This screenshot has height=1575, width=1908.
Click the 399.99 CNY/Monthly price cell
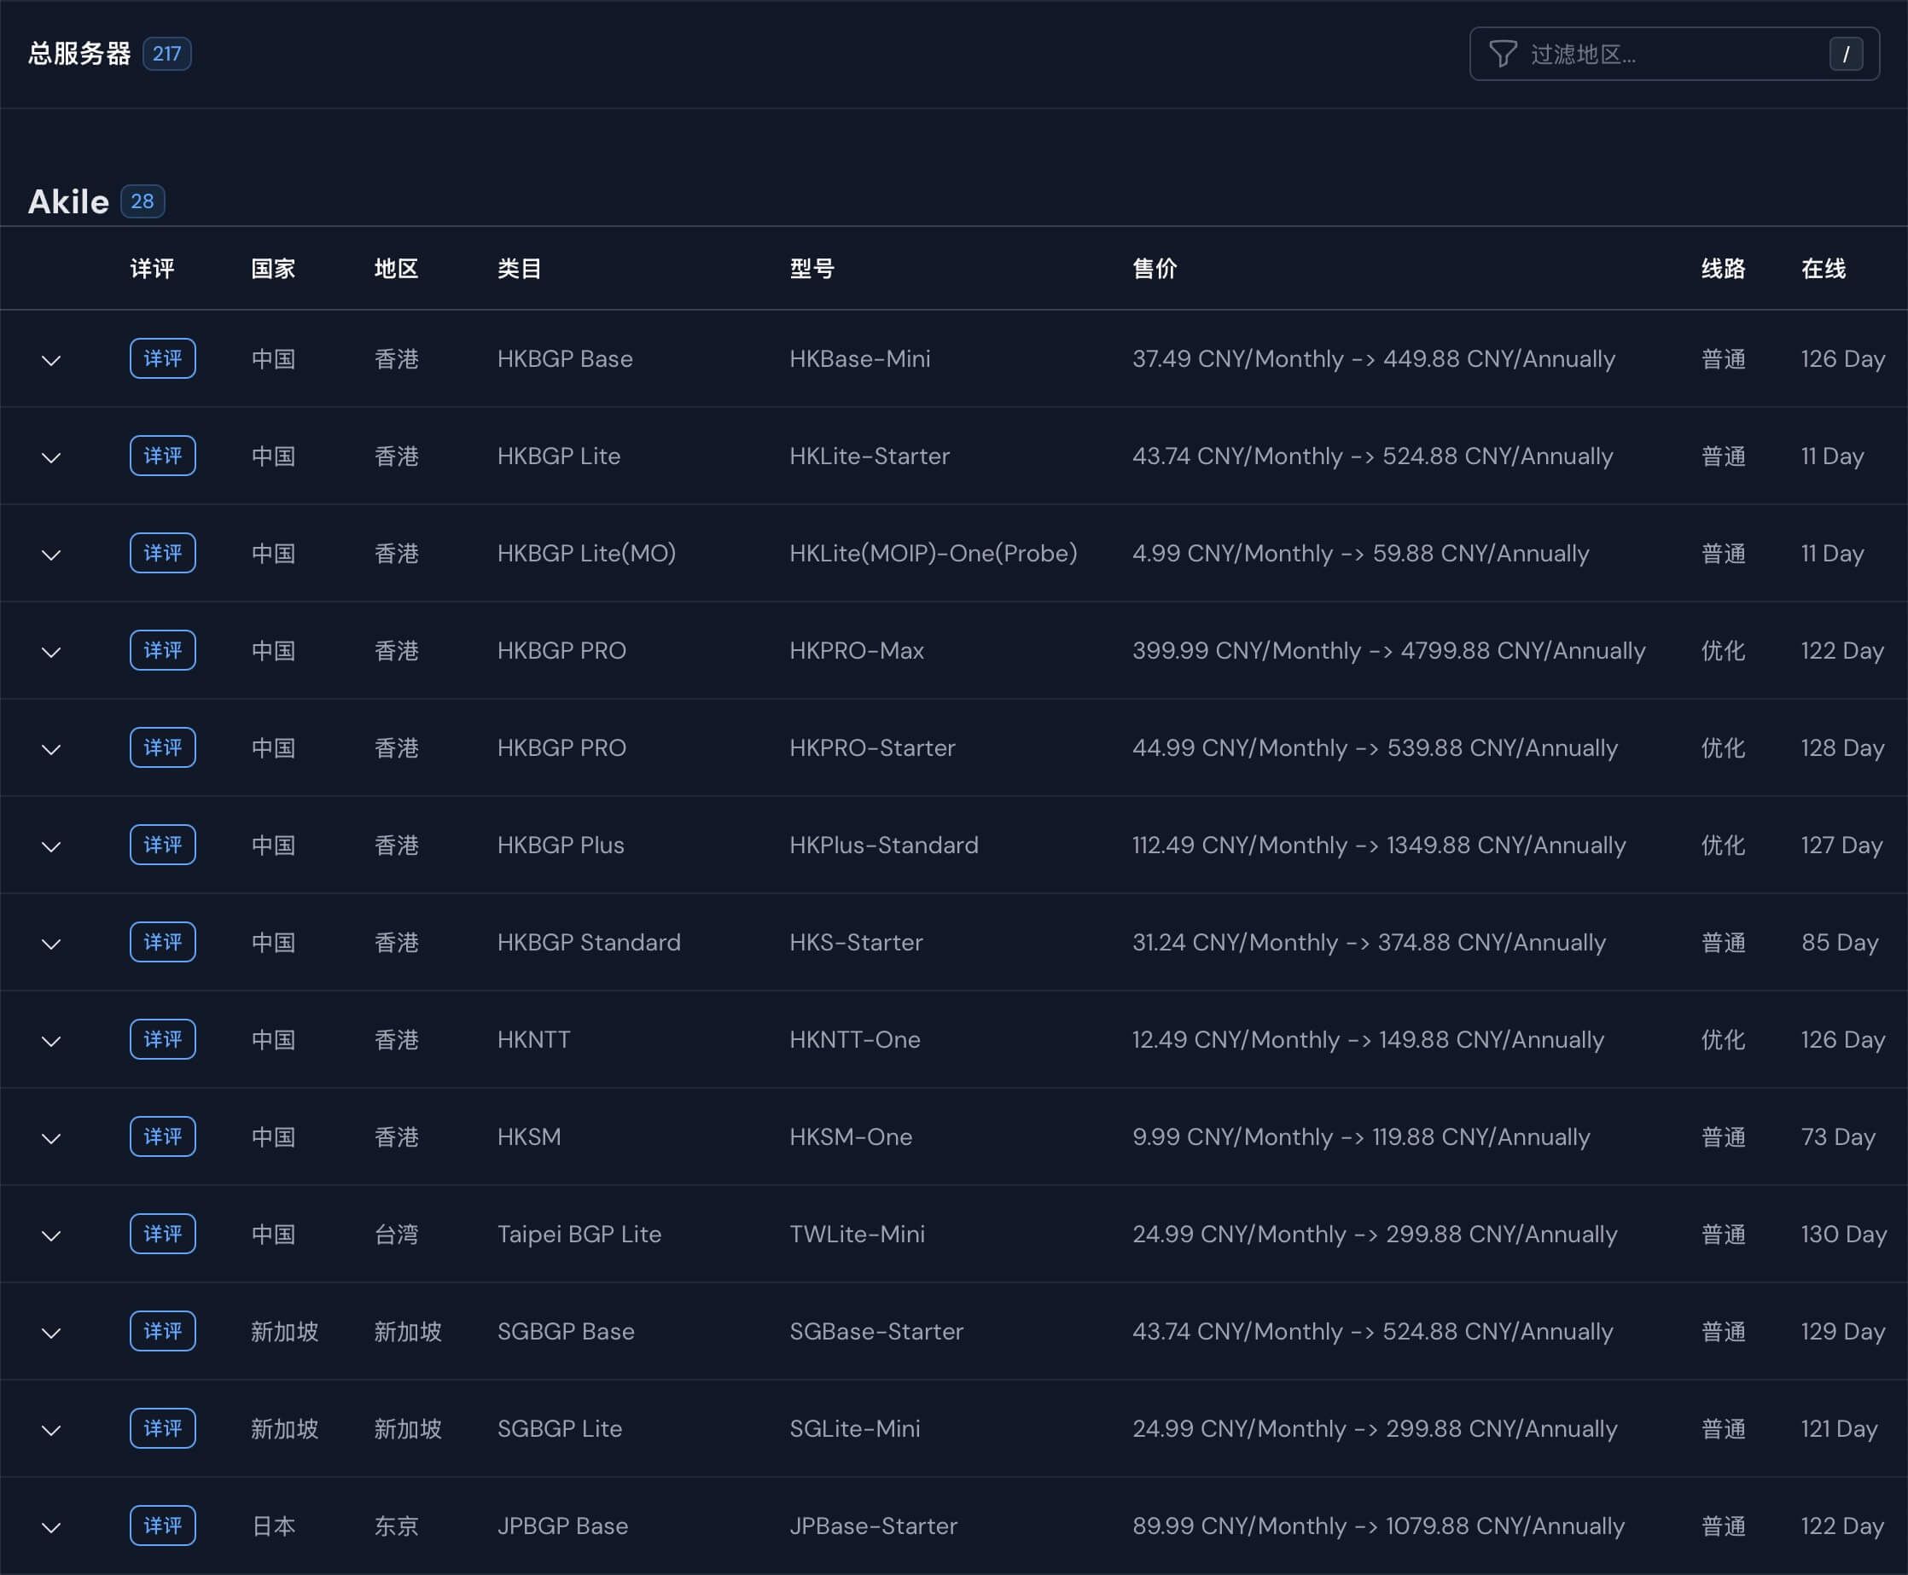(1389, 650)
